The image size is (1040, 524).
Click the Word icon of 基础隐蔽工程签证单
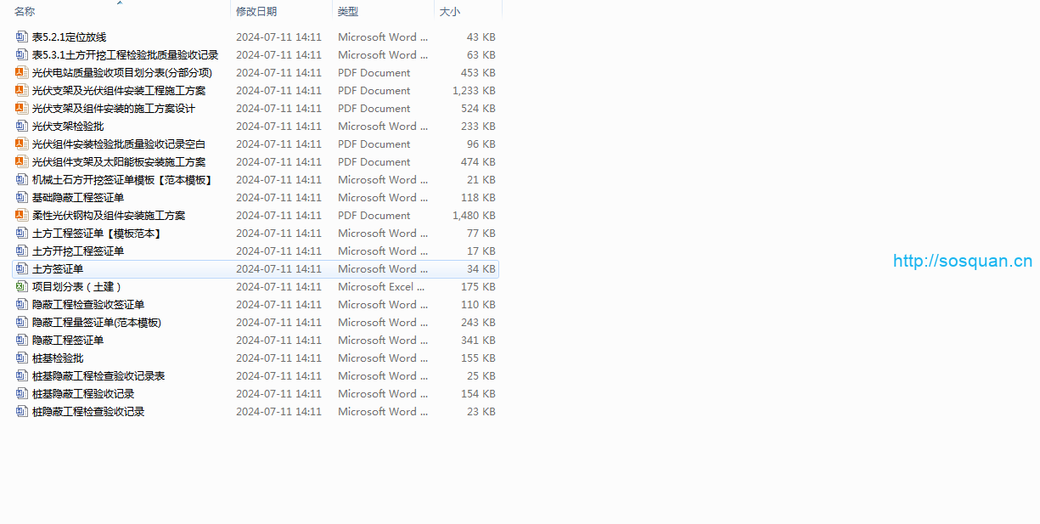22,198
